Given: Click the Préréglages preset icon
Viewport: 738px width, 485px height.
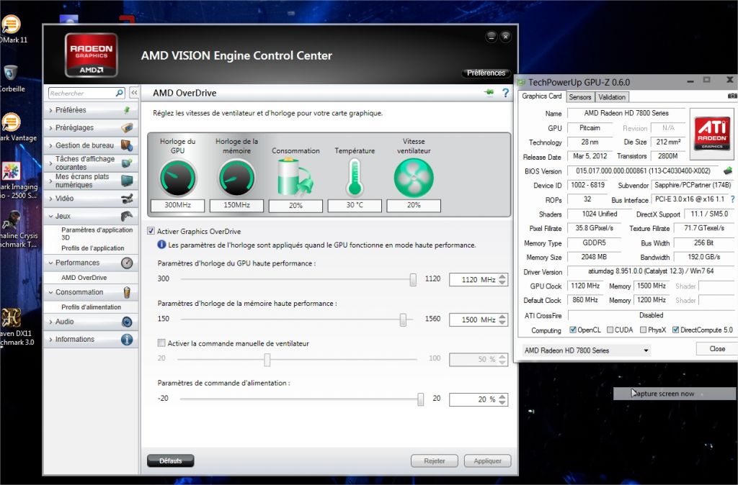Looking at the screenshot, I should (x=127, y=127).
